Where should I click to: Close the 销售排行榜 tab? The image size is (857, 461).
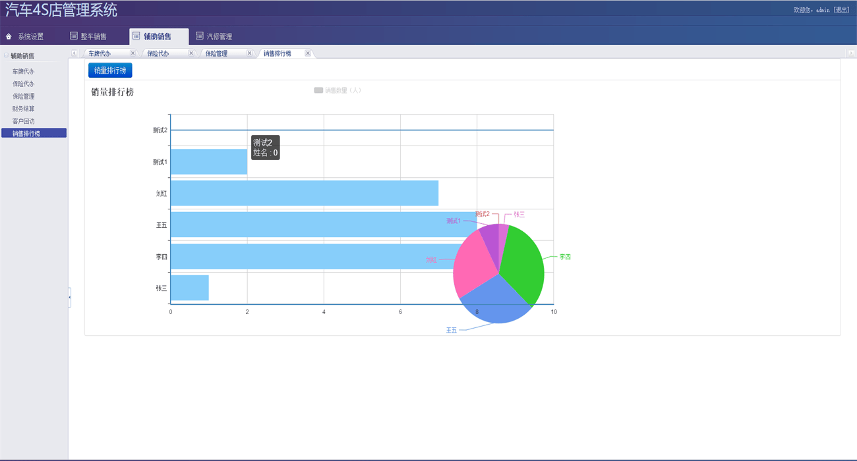(x=307, y=53)
